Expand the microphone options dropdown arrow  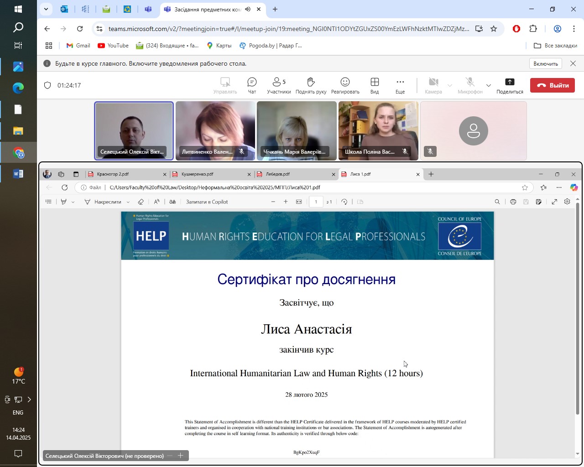pos(489,85)
